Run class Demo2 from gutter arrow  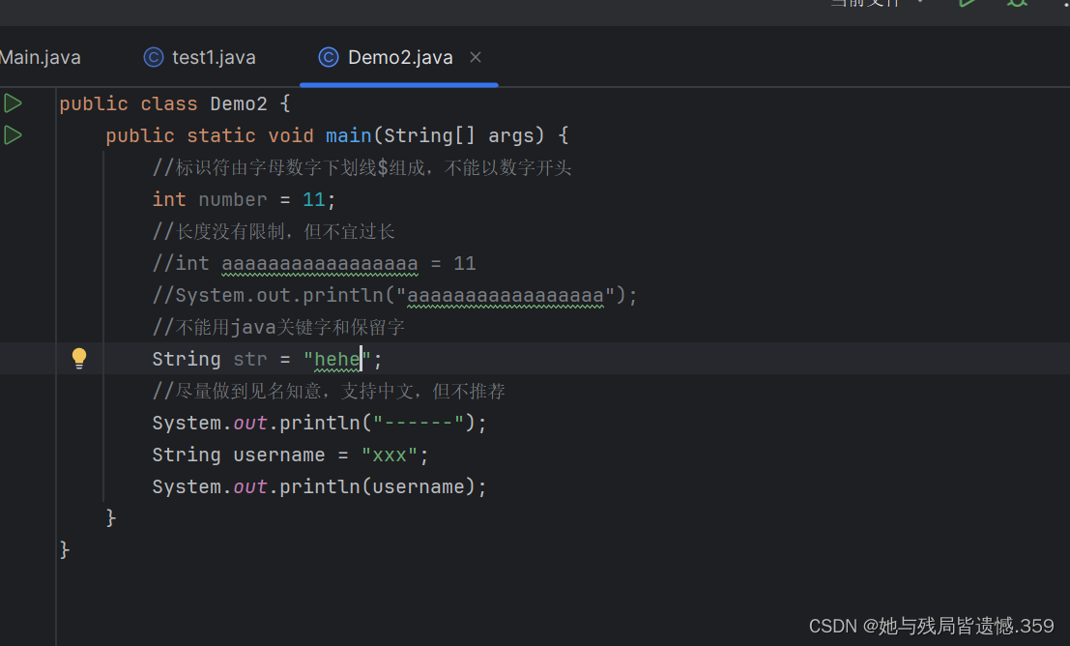[13, 103]
